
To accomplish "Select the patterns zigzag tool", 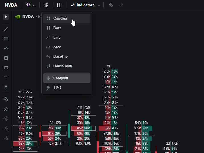I will tap(6, 48).
